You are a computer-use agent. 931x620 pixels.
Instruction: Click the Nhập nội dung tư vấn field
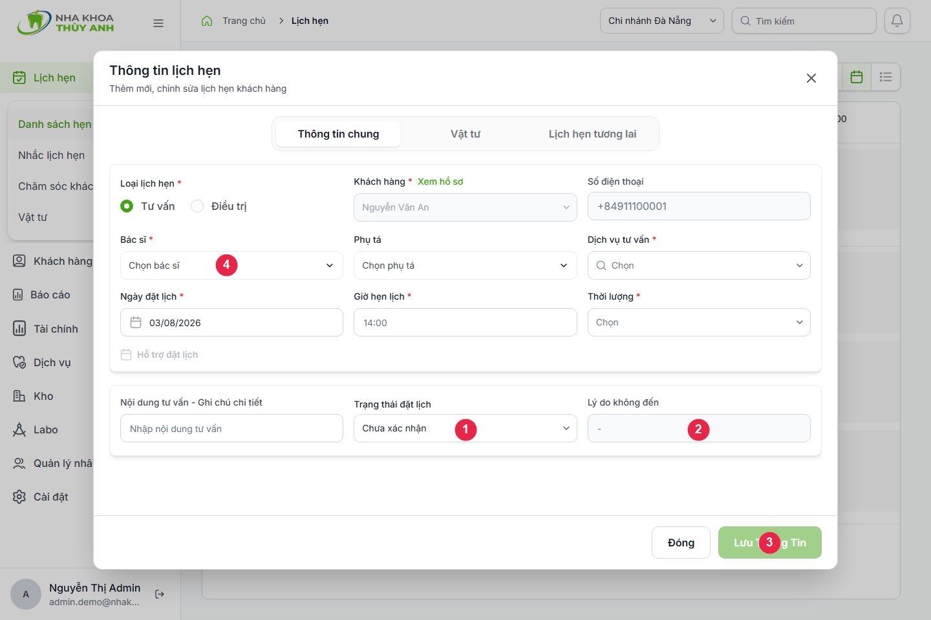(231, 428)
